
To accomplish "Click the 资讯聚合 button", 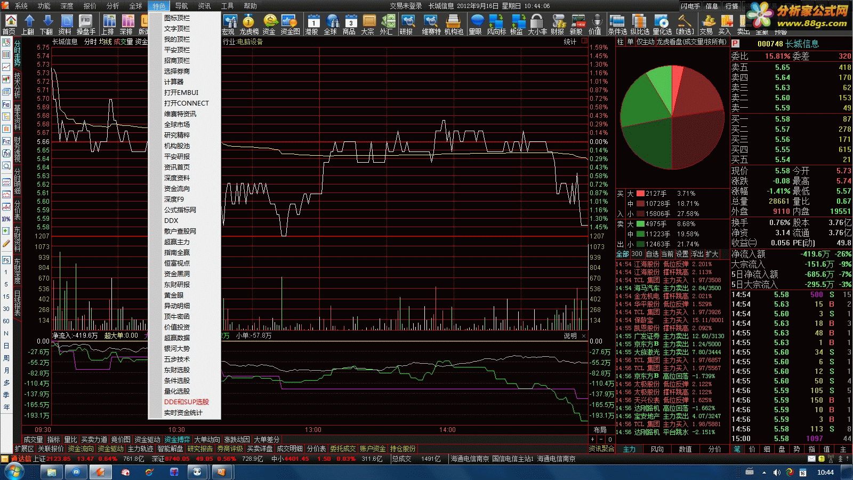I will (601, 449).
